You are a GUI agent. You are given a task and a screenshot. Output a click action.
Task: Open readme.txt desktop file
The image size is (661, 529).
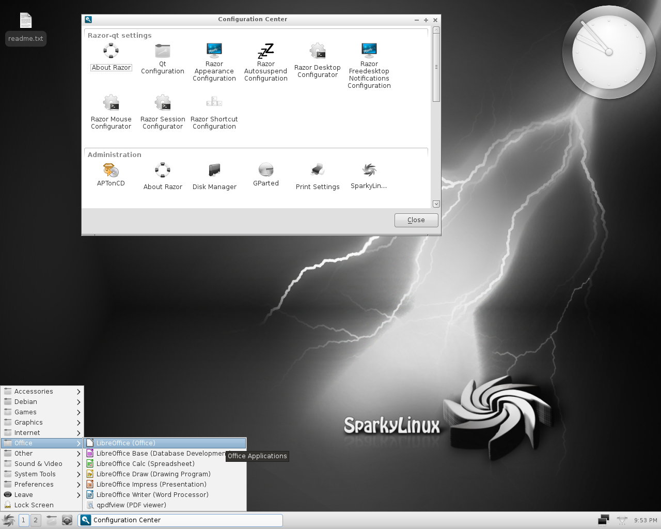point(26,29)
